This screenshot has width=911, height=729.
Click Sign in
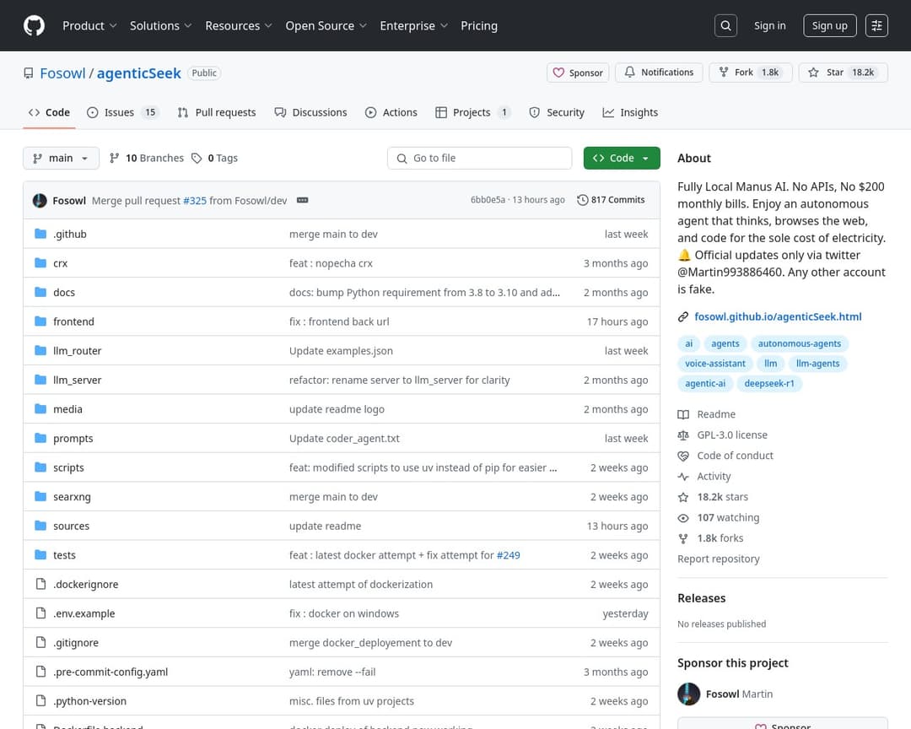(x=769, y=25)
